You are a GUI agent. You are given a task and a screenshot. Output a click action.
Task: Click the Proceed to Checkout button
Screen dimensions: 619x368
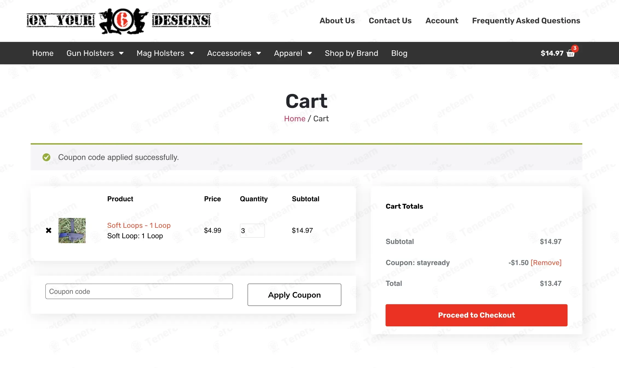[x=476, y=315]
